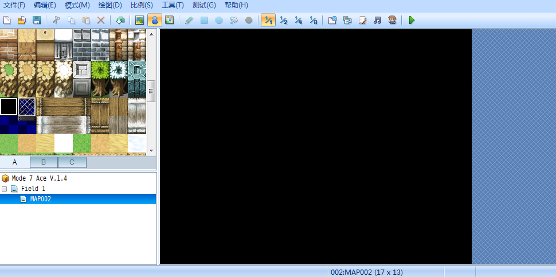Set map zoom scale to 1/8

click(x=313, y=20)
